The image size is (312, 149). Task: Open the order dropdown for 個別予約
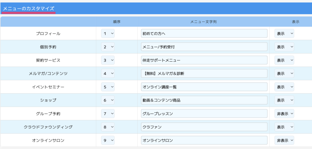coord(108,47)
